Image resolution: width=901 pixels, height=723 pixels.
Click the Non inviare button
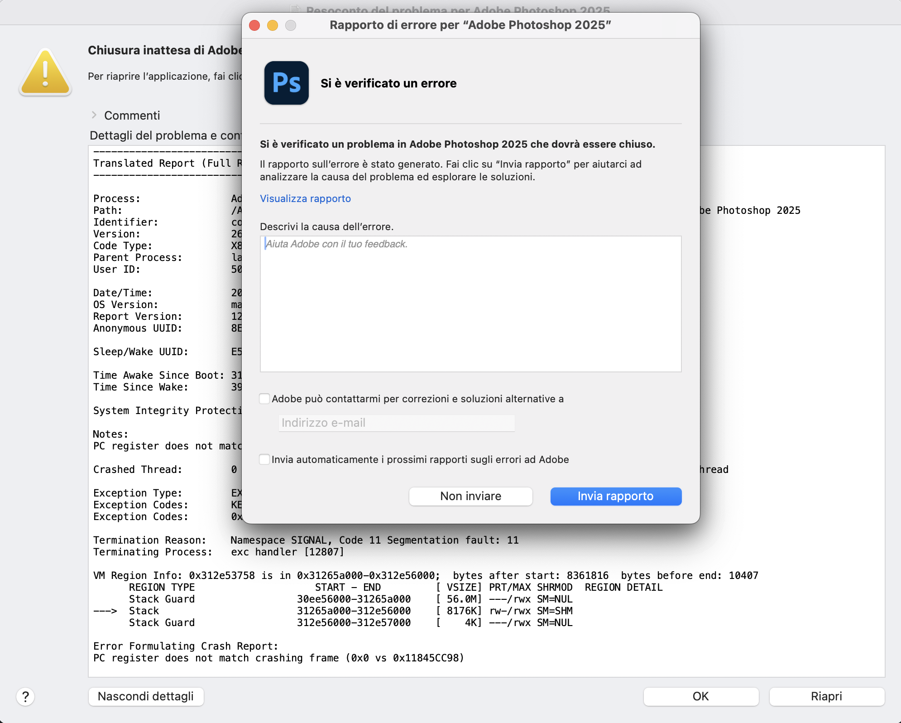point(470,496)
